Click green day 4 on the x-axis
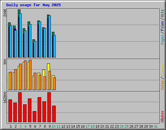 point(25,126)
